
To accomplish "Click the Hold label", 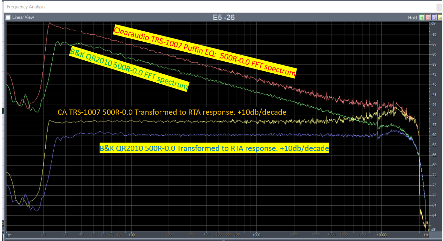I will point(412,18).
